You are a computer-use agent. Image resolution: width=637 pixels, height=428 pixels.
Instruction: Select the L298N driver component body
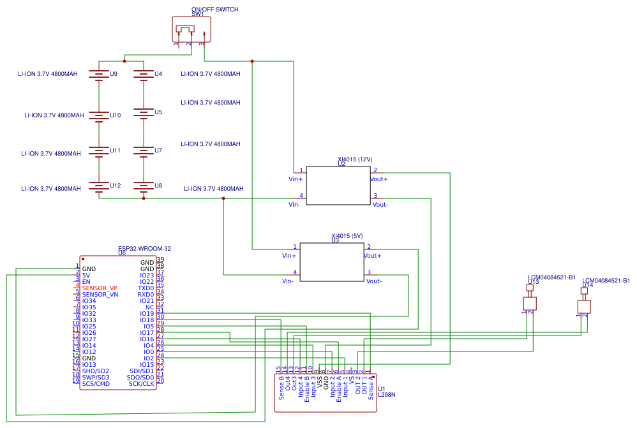[326, 393]
